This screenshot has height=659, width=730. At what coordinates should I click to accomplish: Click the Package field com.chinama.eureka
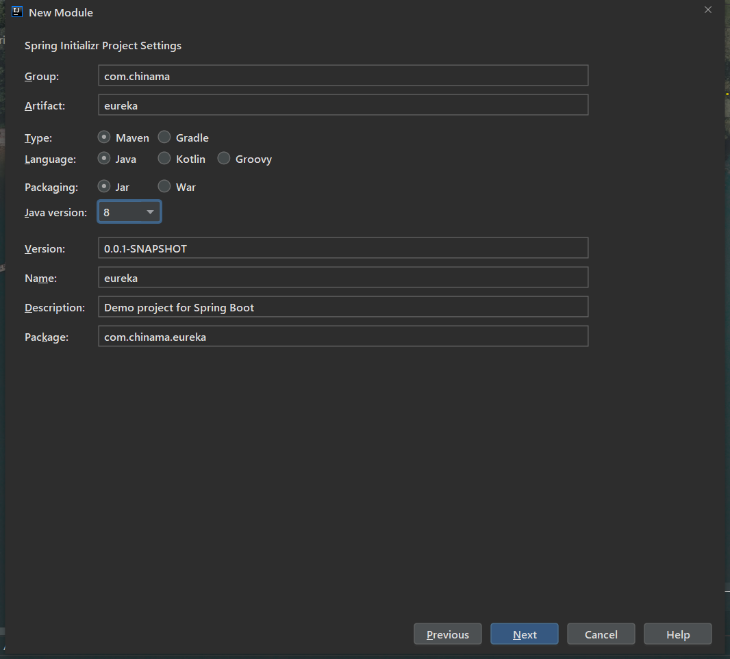point(343,337)
